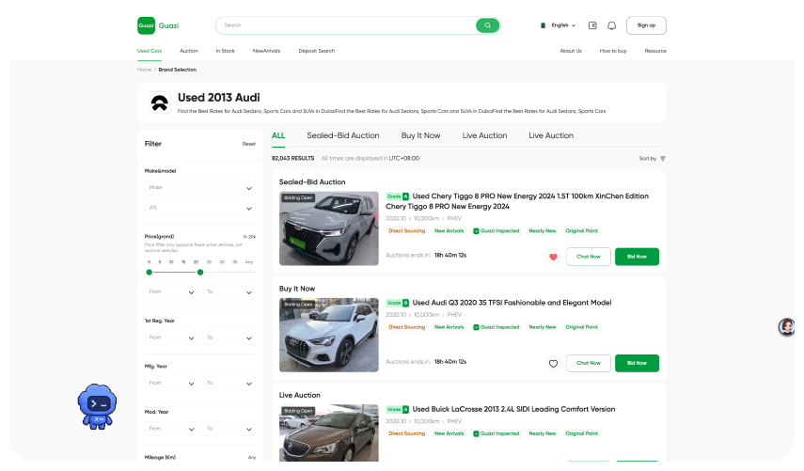The image size is (804, 471).
Task: Open the Chery Tiggo car thumbnail
Action: click(x=329, y=228)
